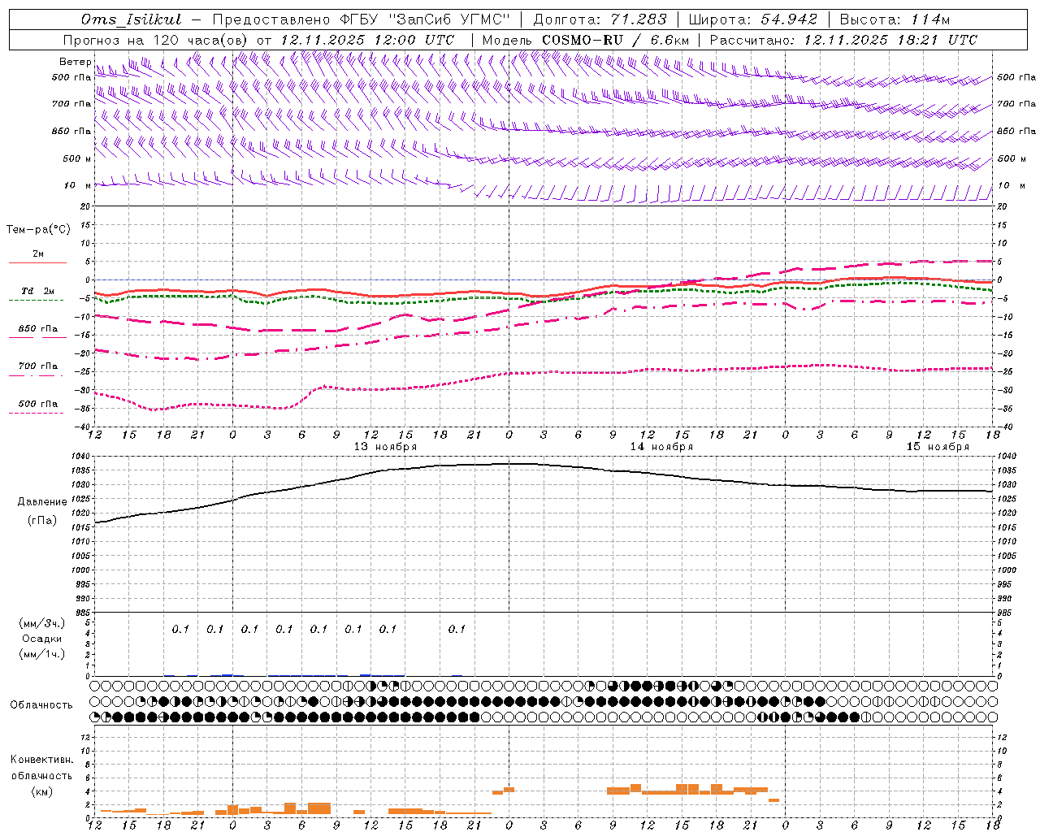
Task: Click the Давление pressure panel label
Action: (42, 502)
